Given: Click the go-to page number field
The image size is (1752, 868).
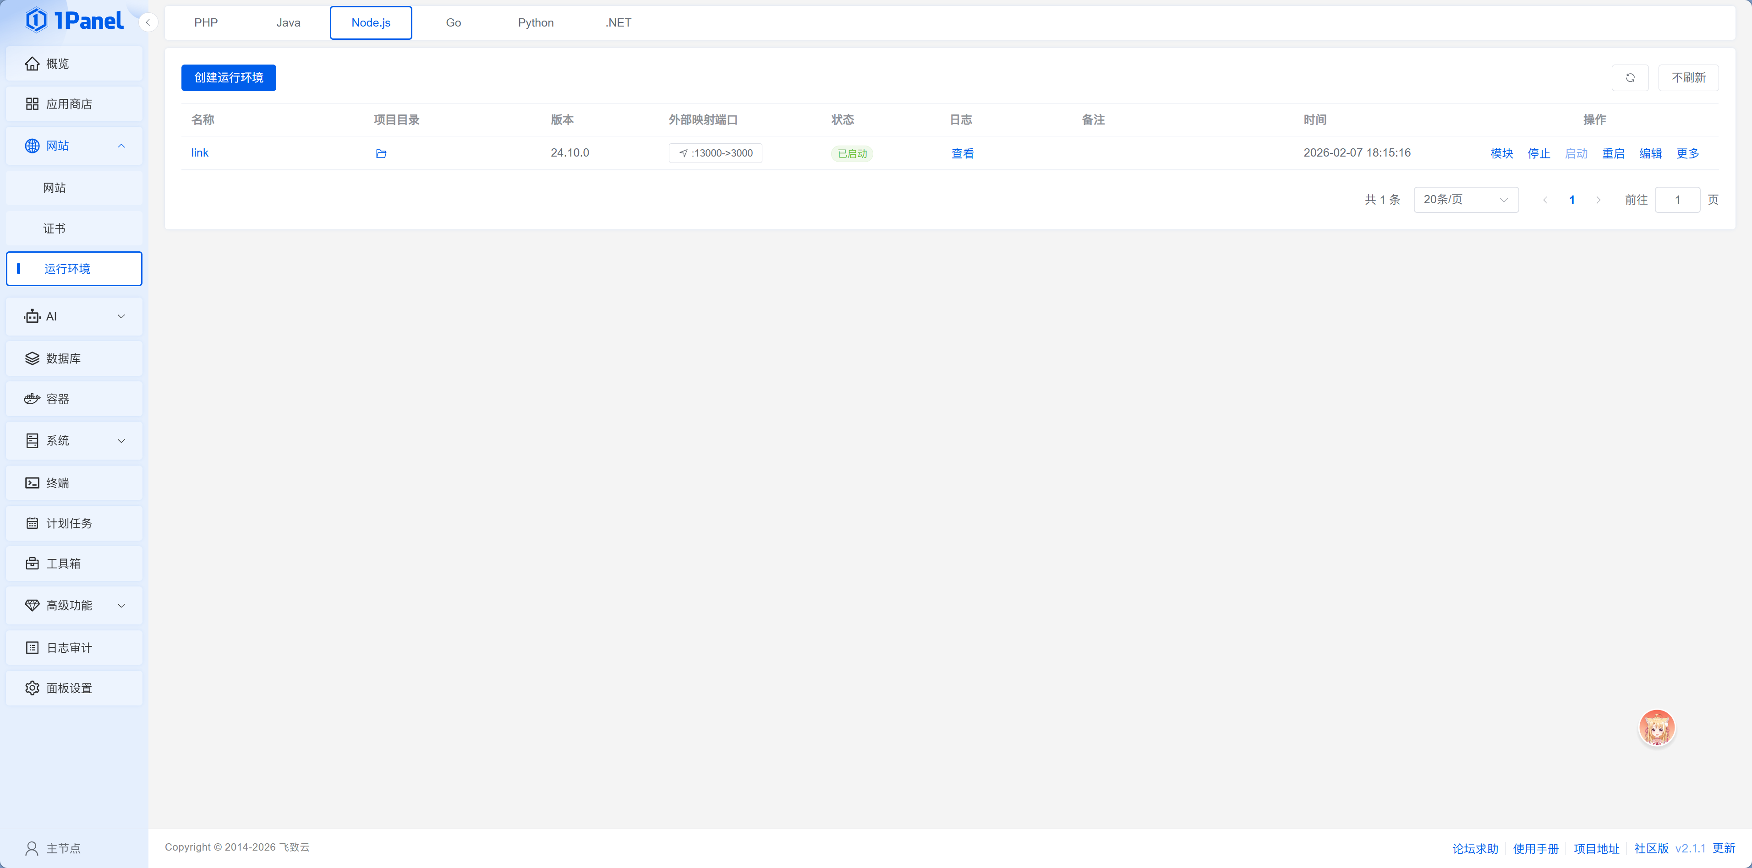Looking at the screenshot, I should pyautogui.click(x=1676, y=200).
